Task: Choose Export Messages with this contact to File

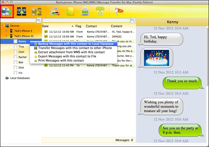Action: coord(73,56)
